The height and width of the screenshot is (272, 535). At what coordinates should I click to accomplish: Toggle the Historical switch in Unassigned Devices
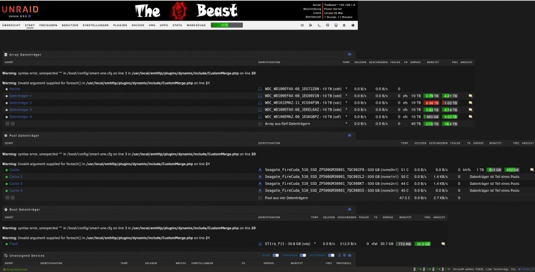coord(331,255)
